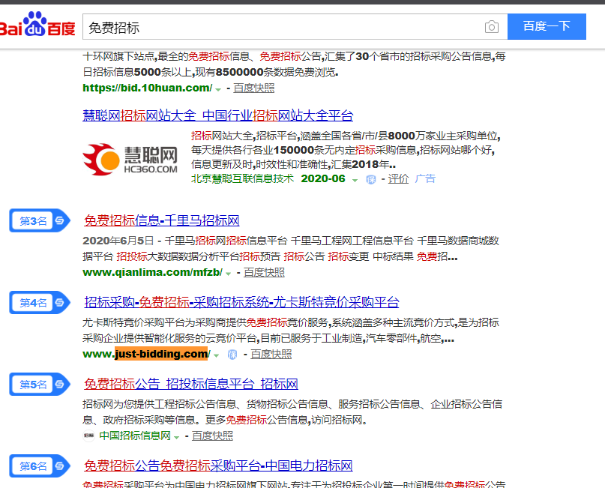Expand the dropdown arrow after 2020-06
605x488 pixels.
[355, 180]
